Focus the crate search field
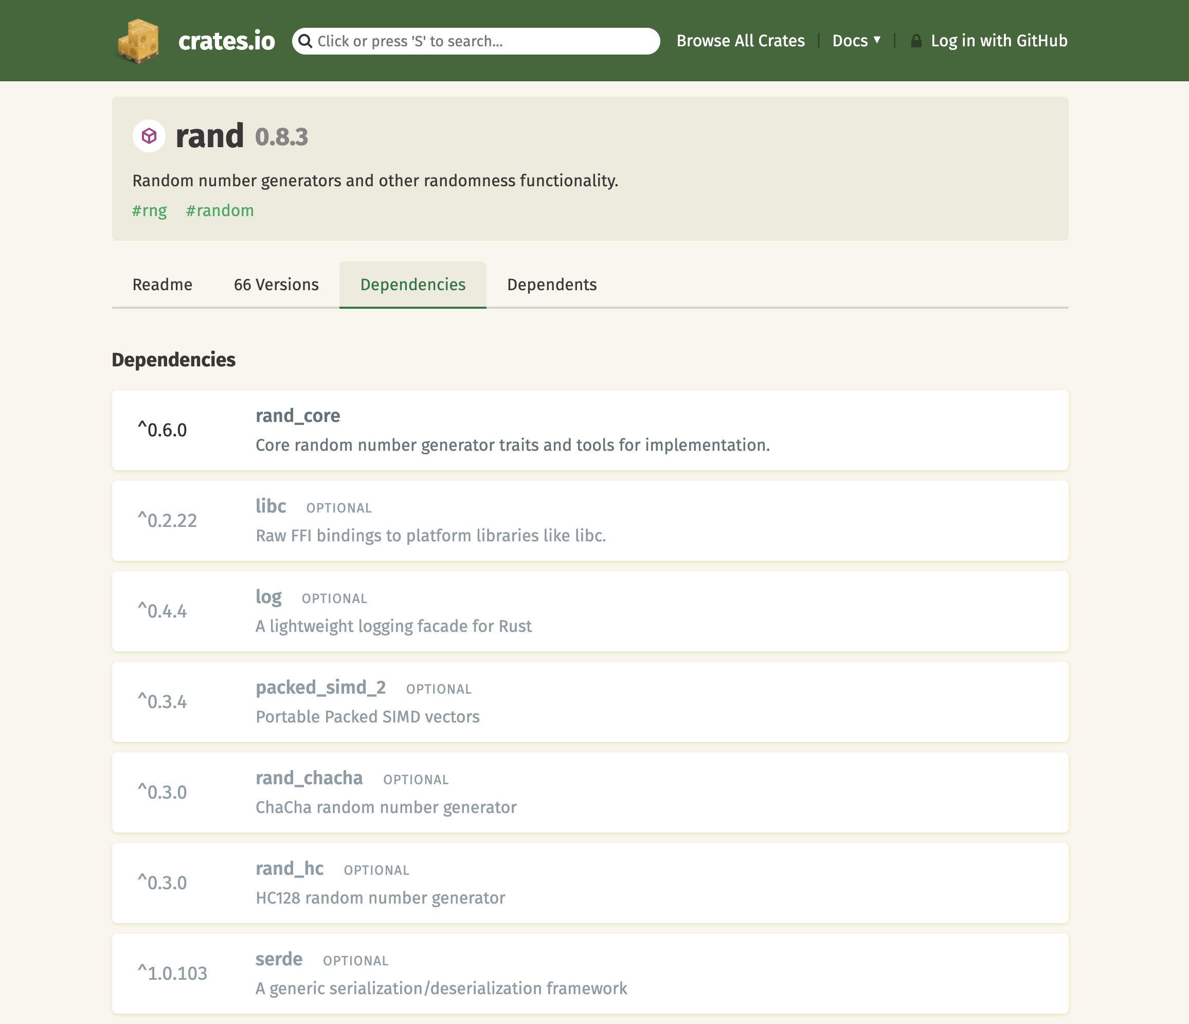Image resolution: width=1189 pixels, height=1024 pixels. click(476, 41)
